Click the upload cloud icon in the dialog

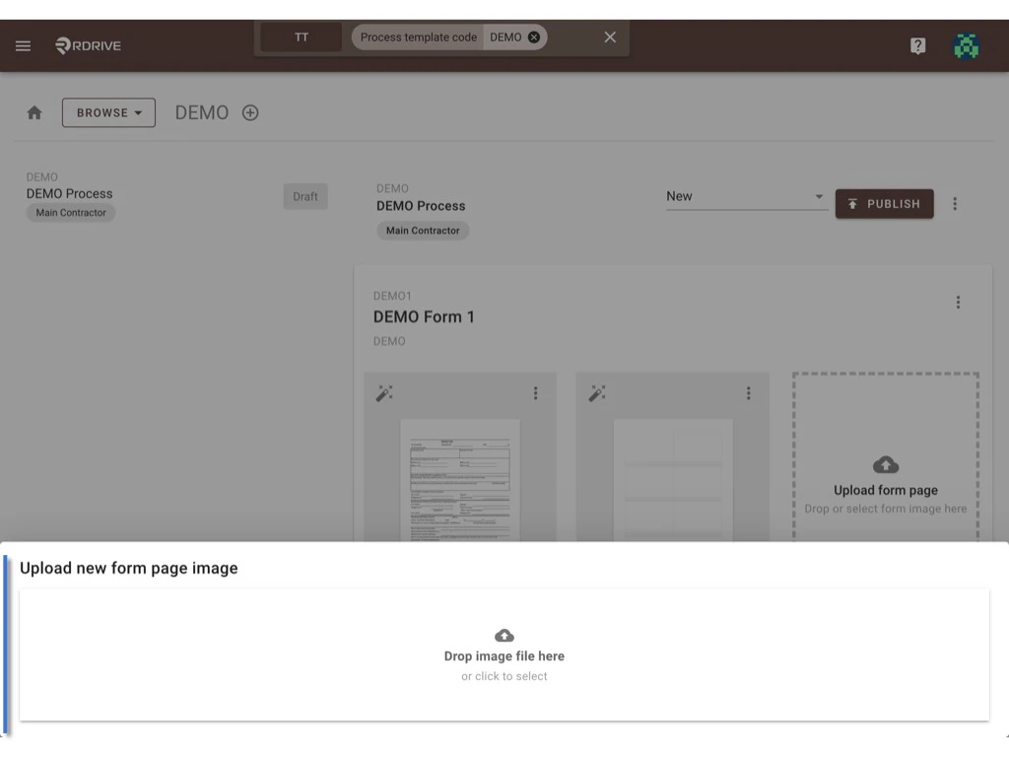(x=504, y=635)
